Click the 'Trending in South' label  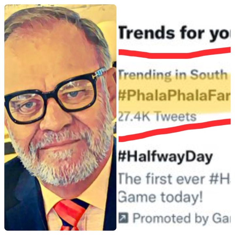point(173,75)
